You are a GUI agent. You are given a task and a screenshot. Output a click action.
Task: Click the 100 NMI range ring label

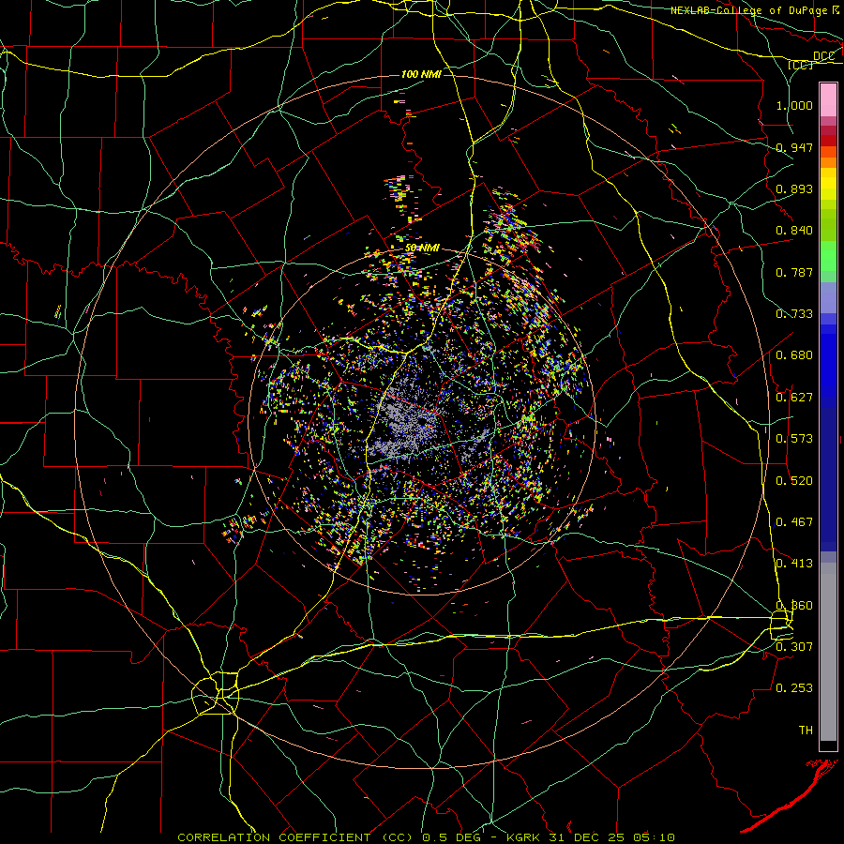(x=421, y=74)
